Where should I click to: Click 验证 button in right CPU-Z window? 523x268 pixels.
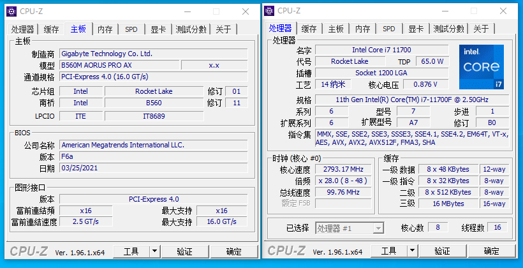point(443,251)
